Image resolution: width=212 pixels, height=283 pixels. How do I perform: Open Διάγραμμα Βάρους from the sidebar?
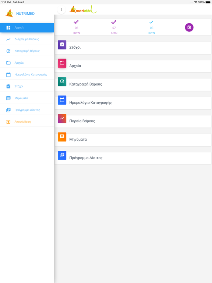coord(27,39)
